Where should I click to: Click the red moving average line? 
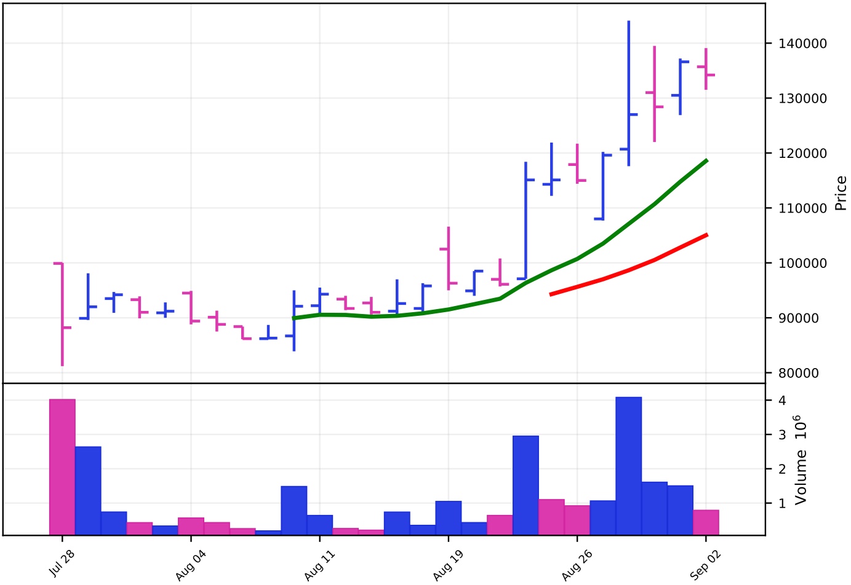[629, 270]
